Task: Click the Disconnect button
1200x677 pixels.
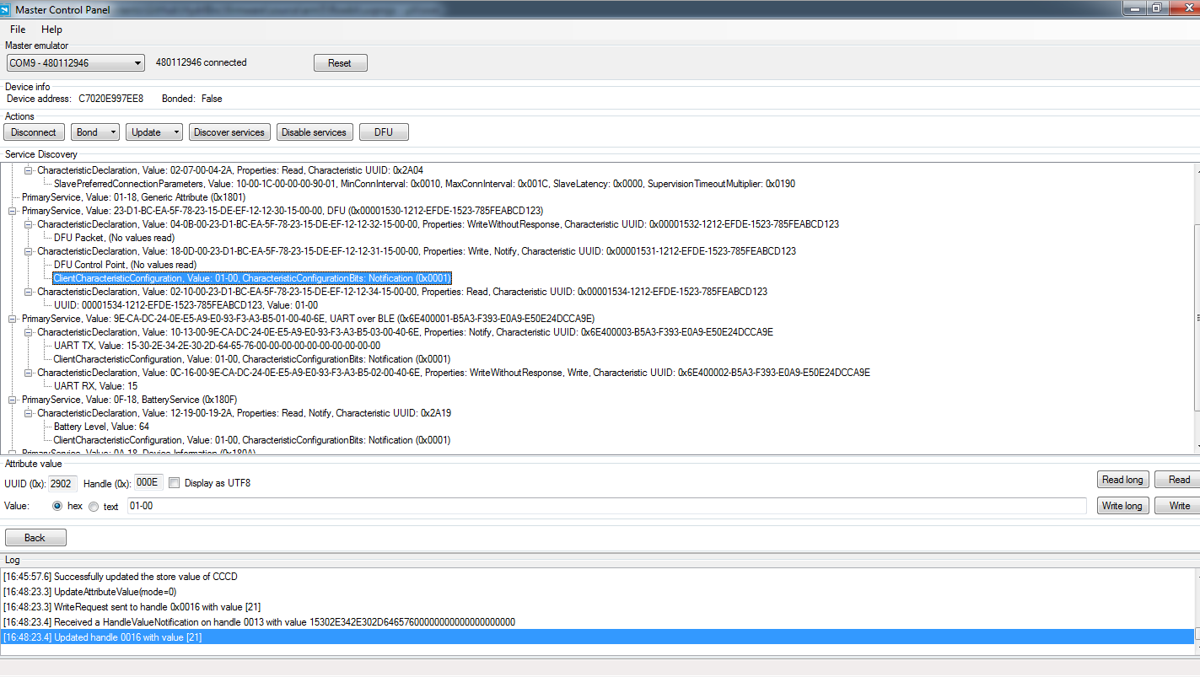Action: point(34,132)
